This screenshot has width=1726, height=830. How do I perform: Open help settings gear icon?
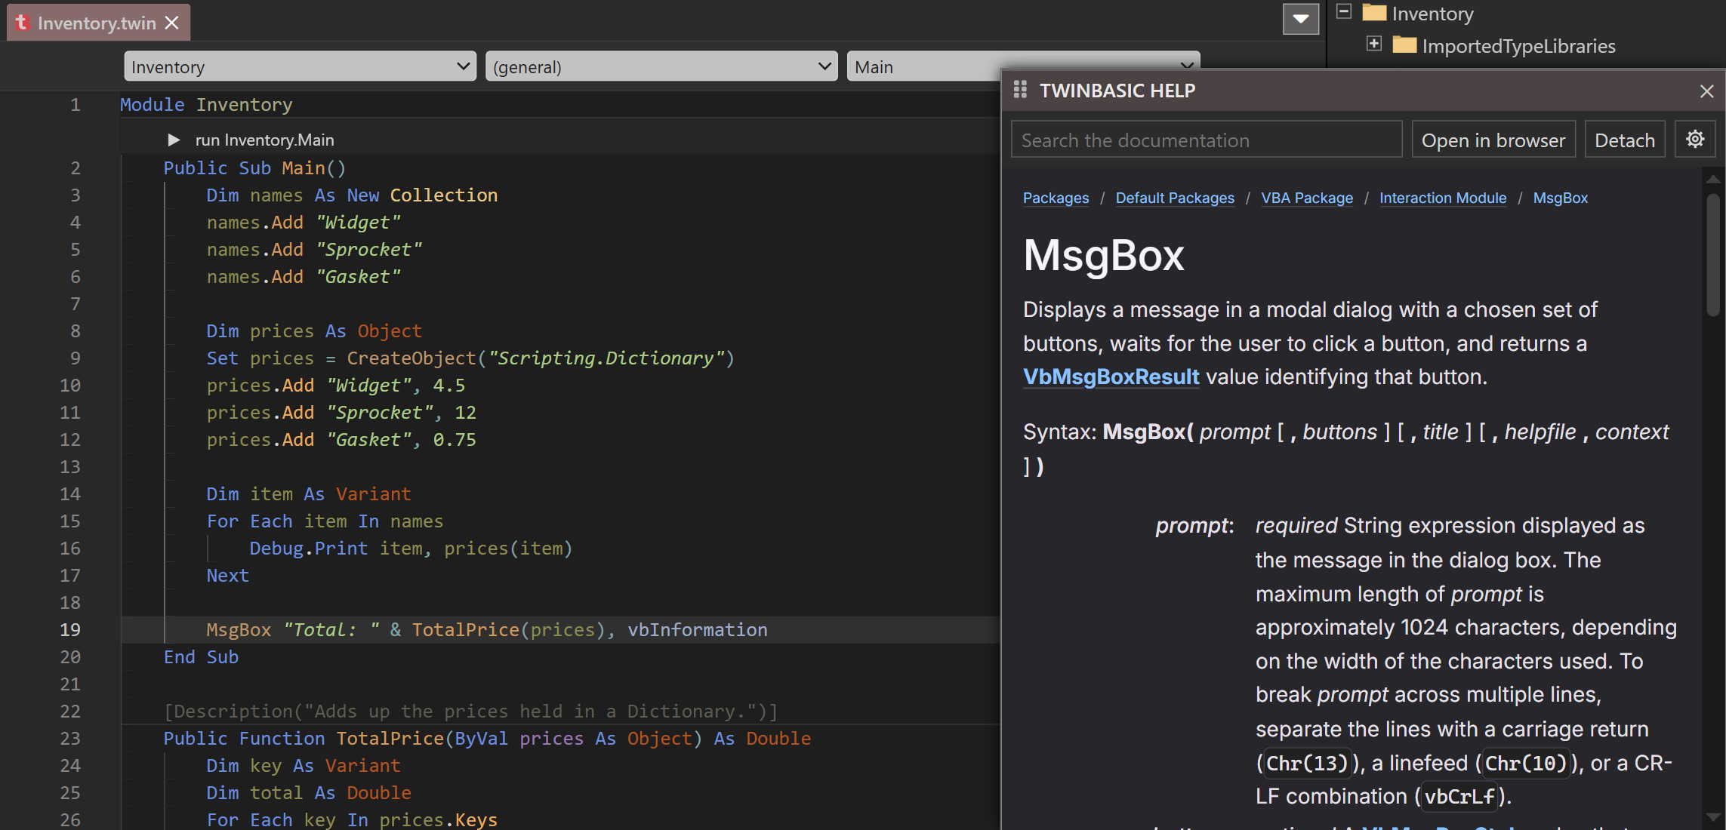click(1695, 140)
